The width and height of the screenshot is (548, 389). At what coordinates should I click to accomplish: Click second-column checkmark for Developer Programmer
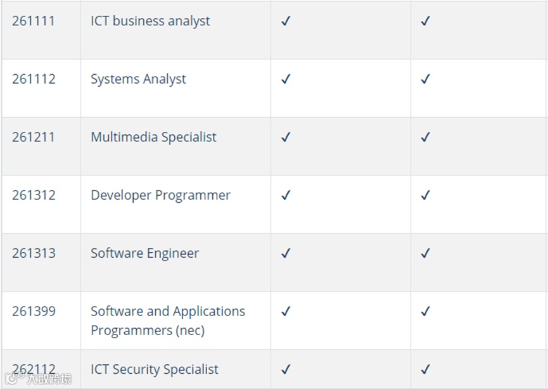[x=425, y=195]
